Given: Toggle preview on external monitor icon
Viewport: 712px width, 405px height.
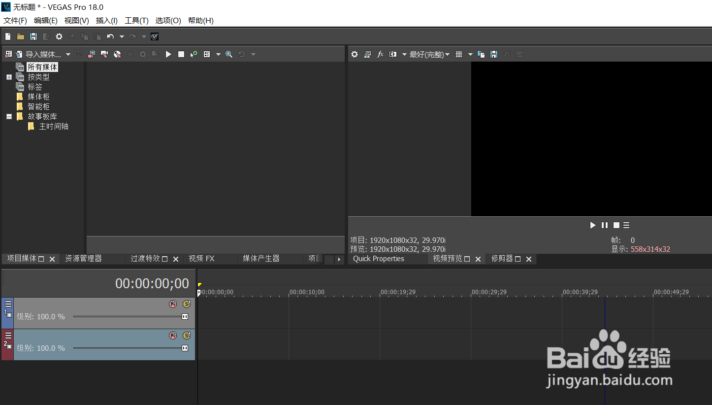Looking at the screenshot, I should [x=367, y=54].
